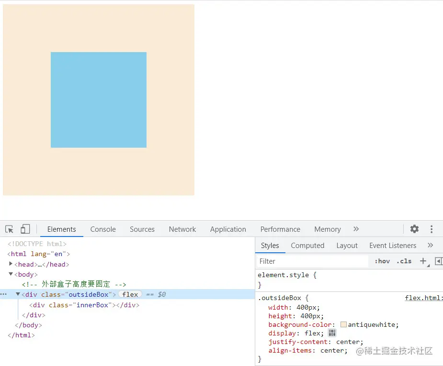443x366 pixels.
Task: Switch to the Console tab
Action: tap(103, 229)
